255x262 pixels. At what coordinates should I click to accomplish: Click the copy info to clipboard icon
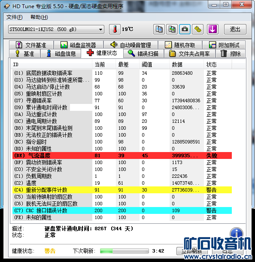click(x=159, y=29)
